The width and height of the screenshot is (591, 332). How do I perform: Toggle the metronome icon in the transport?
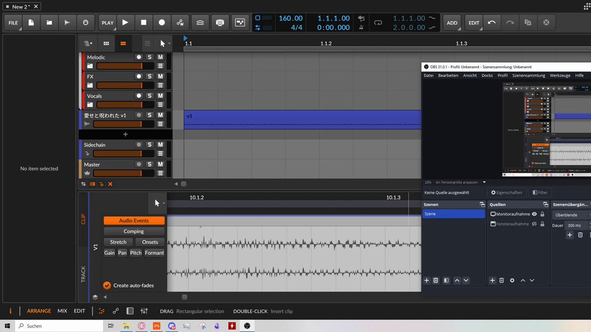point(361,28)
